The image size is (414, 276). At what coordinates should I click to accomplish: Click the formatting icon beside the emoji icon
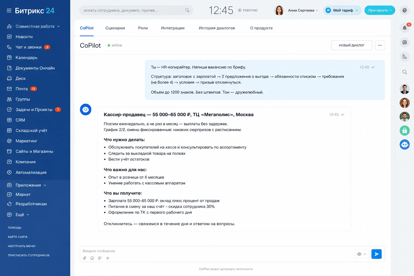[100, 258]
